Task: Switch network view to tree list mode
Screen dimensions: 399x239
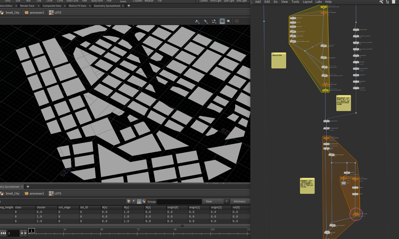Action: (387, 2)
